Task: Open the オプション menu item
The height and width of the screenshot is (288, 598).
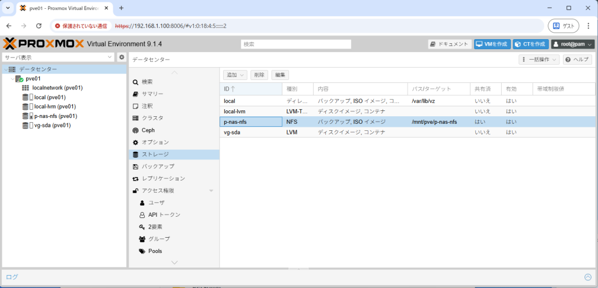Action: point(174,143)
